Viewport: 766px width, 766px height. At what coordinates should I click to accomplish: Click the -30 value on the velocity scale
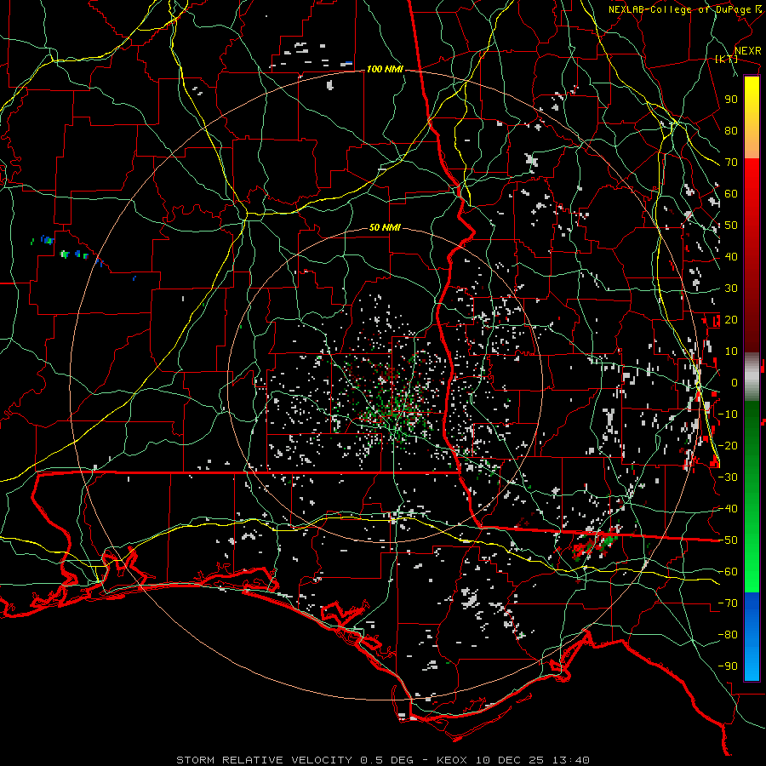(728, 477)
